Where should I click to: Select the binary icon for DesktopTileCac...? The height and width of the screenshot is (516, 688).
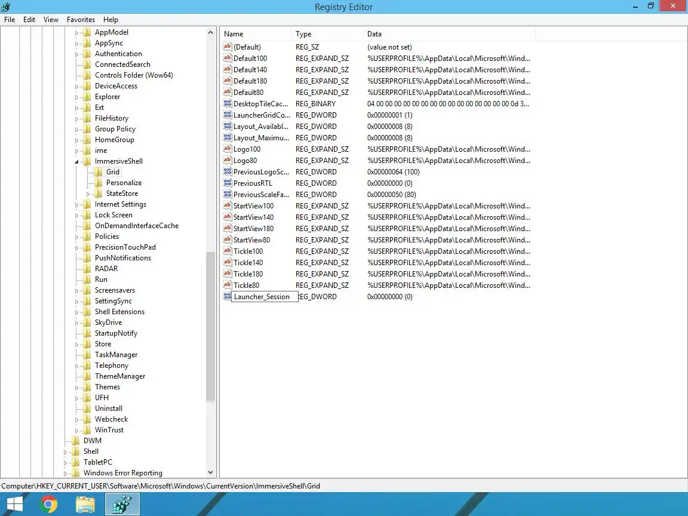(228, 103)
